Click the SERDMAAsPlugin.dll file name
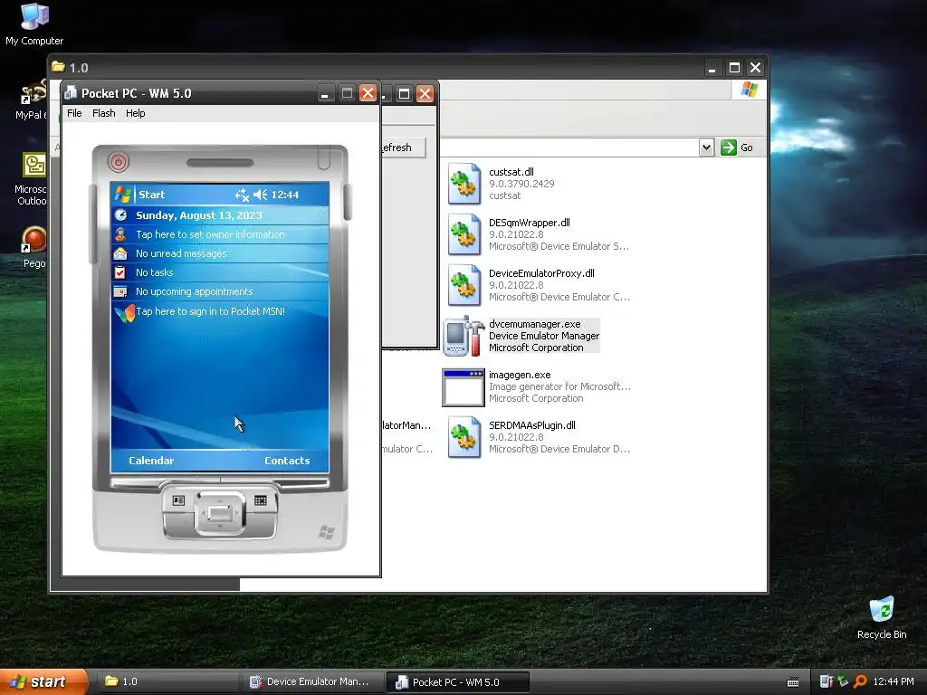The image size is (927, 695). [532, 425]
